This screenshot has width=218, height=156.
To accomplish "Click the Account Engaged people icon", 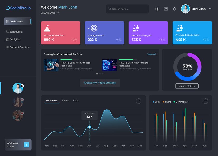I will click(136, 28).
